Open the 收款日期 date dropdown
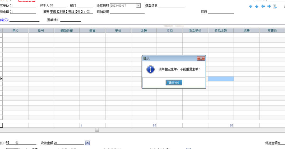Screen dimensions: 285x149 (x=138, y=6)
